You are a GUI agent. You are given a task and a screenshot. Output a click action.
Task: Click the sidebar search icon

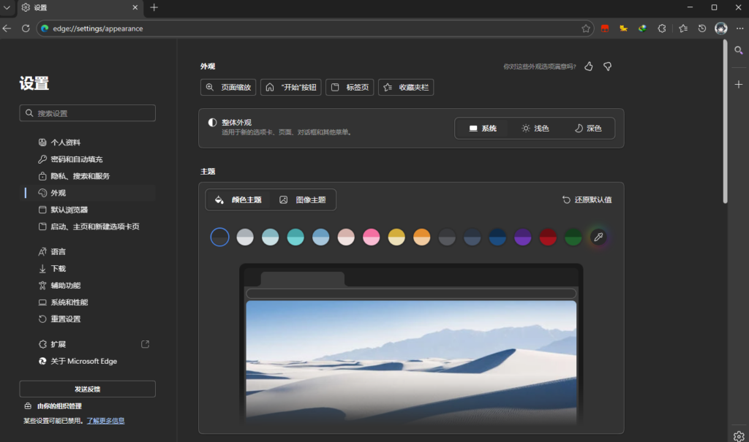click(739, 51)
